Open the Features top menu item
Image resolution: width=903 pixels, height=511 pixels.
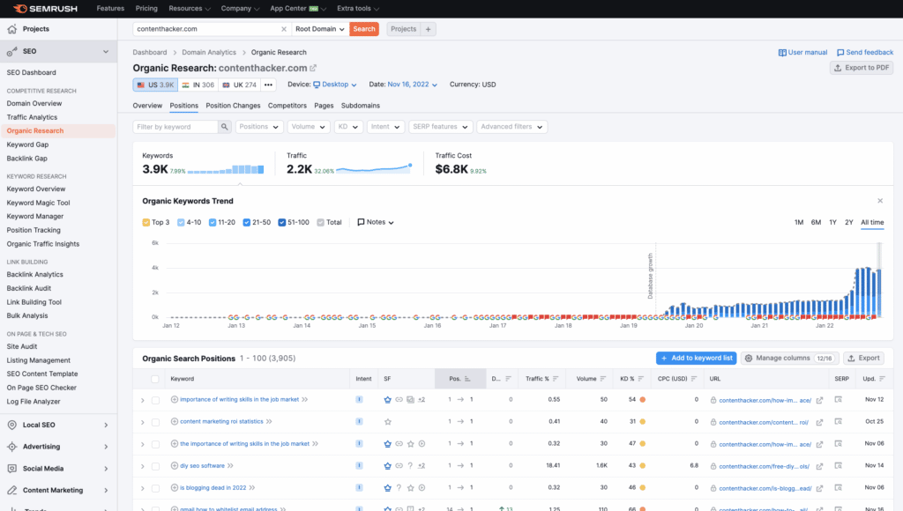click(110, 9)
